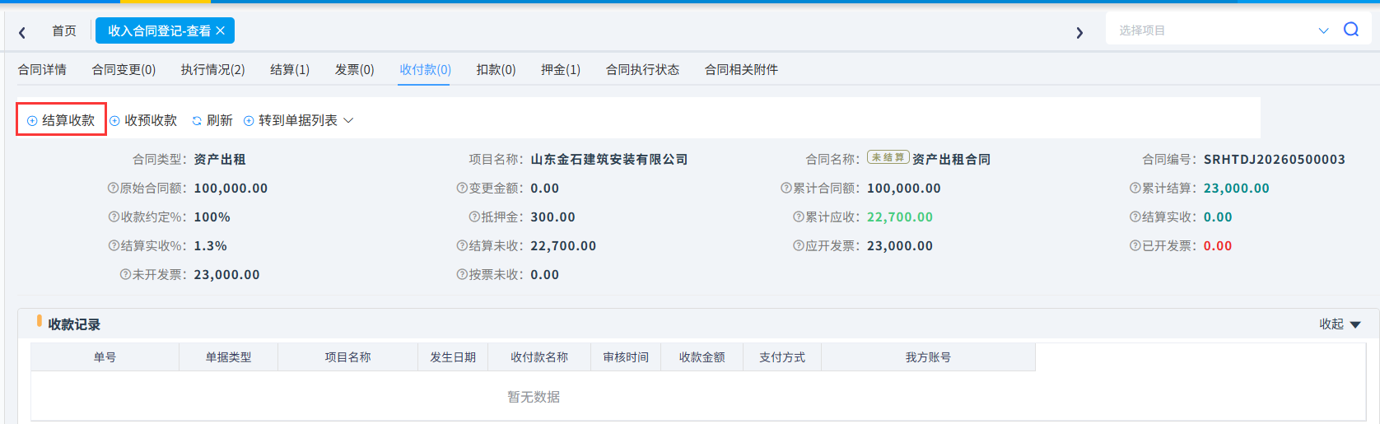Open the 发票(0) tab
The width and height of the screenshot is (1380, 424).
[354, 70]
